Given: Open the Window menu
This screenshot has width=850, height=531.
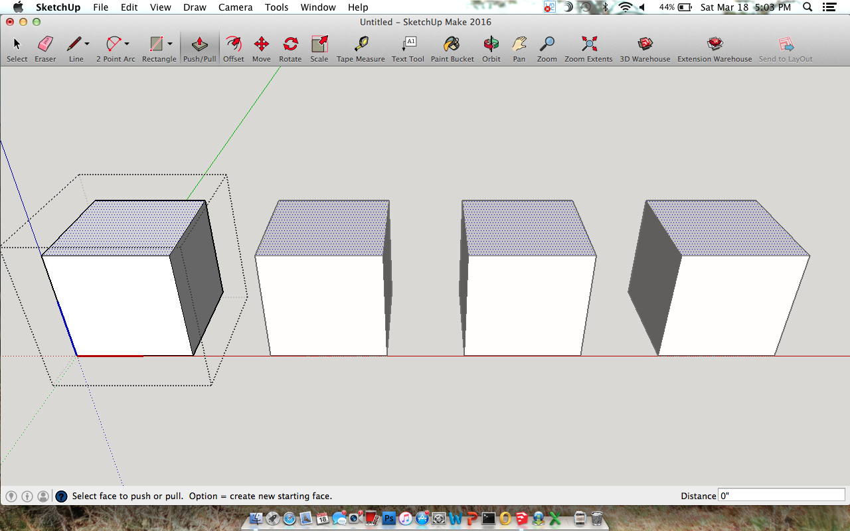Looking at the screenshot, I should pos(317,7).
